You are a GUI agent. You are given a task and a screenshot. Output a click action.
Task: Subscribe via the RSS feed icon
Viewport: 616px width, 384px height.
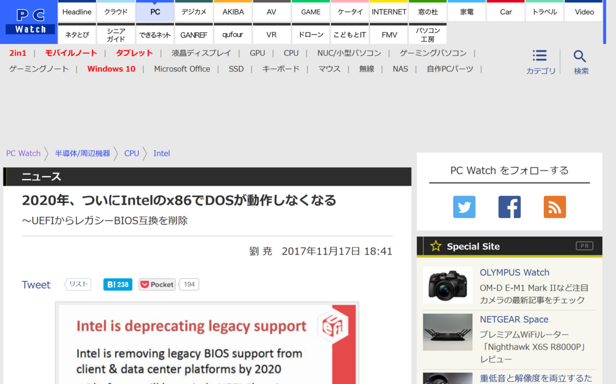[x=555, y=207]
